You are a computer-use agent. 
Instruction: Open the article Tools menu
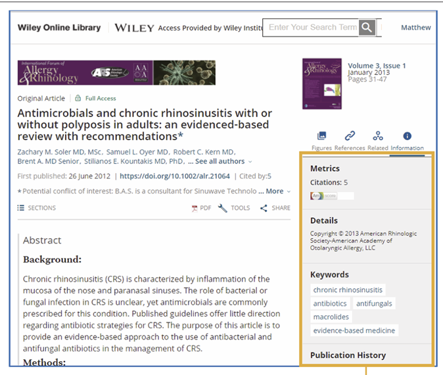click(x=234, y=208)
